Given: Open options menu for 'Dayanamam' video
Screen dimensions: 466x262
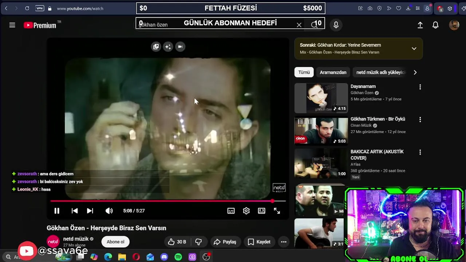Looking at the screenshot, I should pyautogui.click(x=420, y=87).
